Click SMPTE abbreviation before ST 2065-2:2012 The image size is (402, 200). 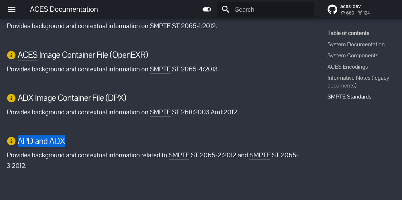click(x=179, y=155)
